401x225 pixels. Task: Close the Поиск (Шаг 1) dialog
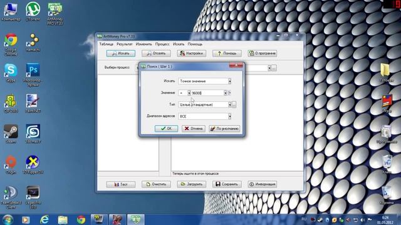(x=236, y=66)
